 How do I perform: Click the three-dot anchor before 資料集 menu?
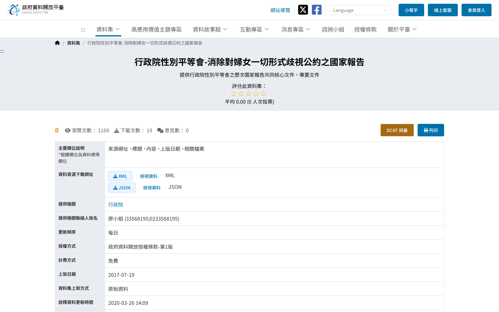(x=83, y=30)
